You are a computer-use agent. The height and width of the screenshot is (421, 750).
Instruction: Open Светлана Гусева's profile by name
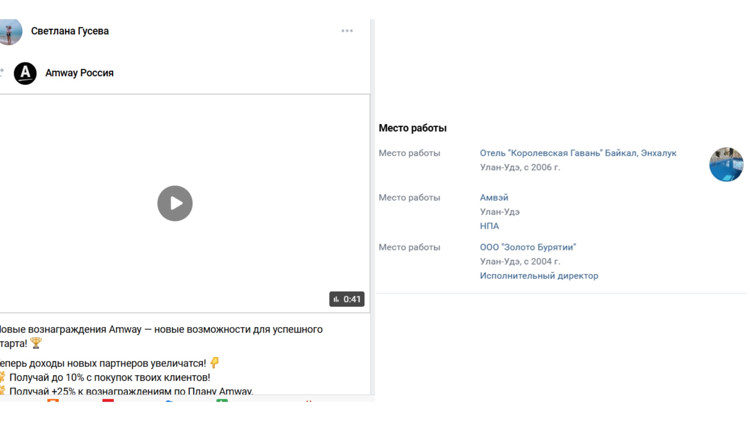tap(70, 31)
